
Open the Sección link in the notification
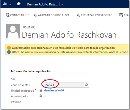coord(123,52)
